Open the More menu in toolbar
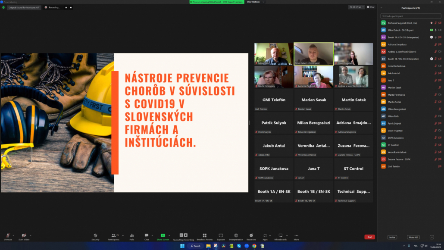Image resolution: width=444 pixels, height=250 pixels. pos(296,236)
